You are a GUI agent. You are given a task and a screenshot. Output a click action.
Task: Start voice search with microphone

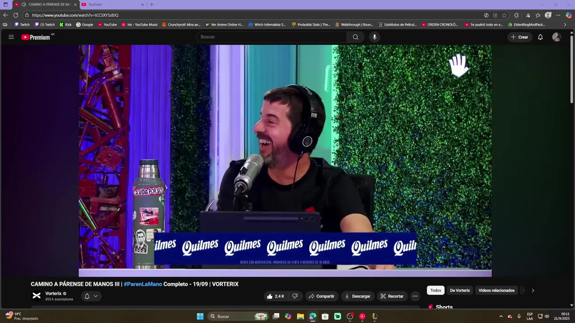click(375, 37)
